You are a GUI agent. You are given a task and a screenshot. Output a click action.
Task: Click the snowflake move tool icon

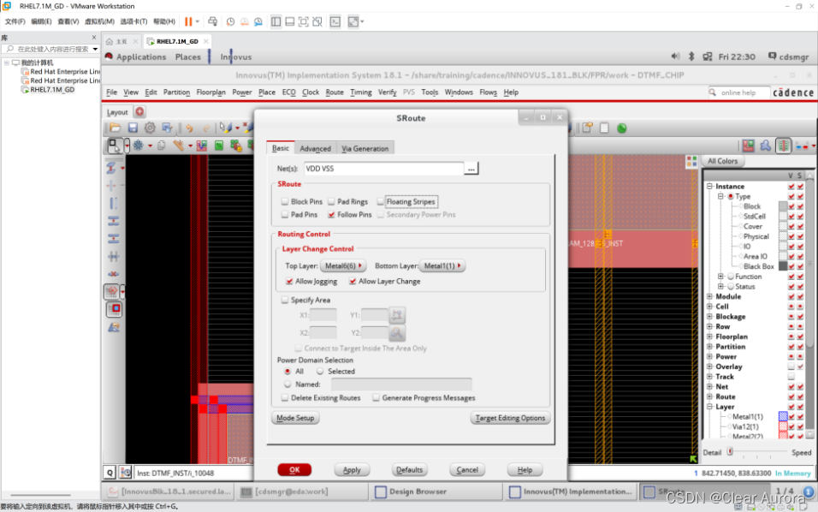(138, 146)
